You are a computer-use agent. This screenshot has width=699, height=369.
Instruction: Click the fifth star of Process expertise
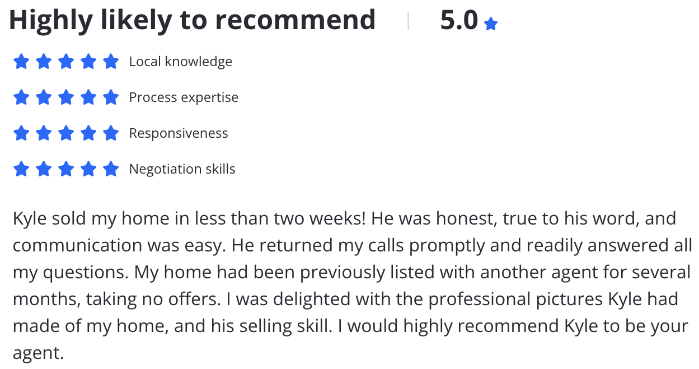(111, 97)
